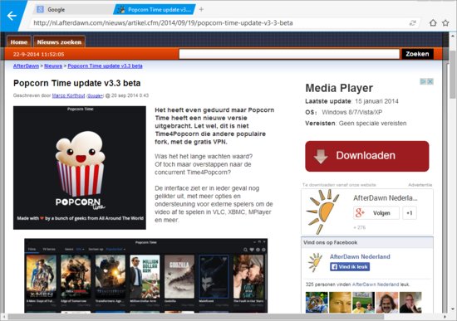
Task: Click the +1 button
Action: coord(410,213)
